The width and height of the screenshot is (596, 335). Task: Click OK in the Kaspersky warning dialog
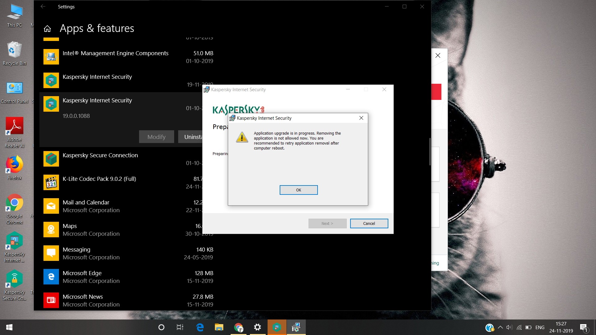[298, 190]
